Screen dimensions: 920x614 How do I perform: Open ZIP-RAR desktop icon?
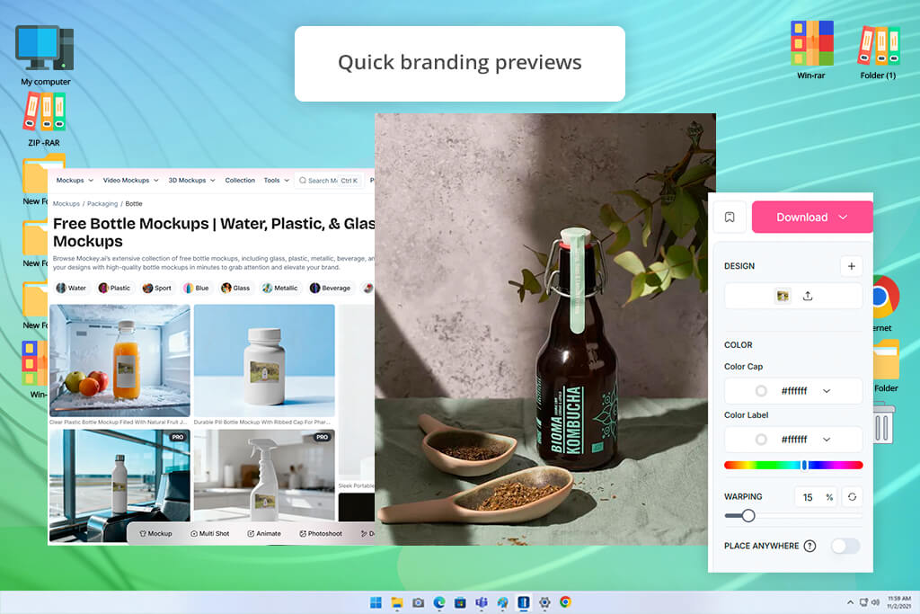point(44,120)
